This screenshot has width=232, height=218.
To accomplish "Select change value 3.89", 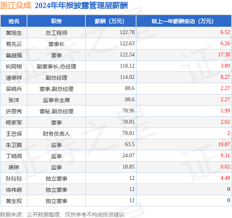I will point(225,66).
